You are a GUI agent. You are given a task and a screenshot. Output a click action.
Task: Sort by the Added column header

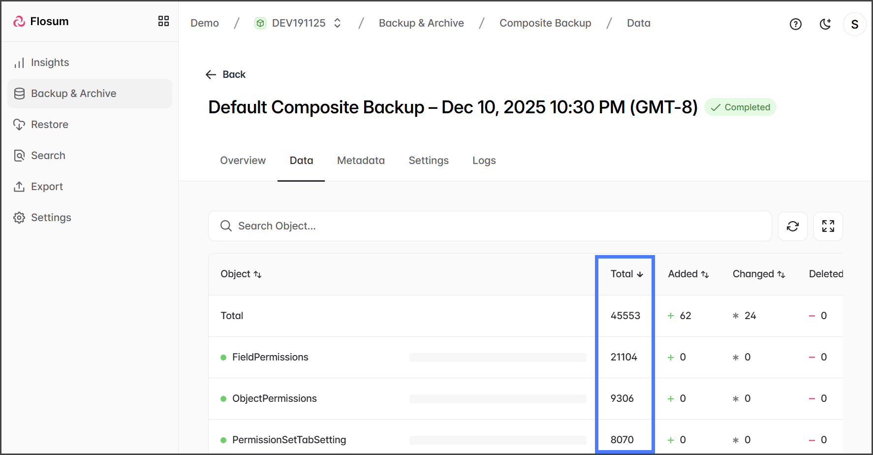click(x=687, y=274)
